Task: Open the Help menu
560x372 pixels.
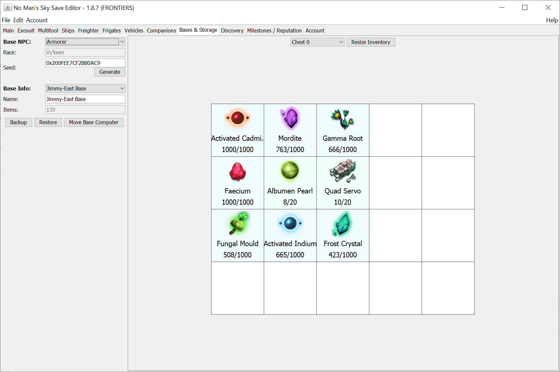Action: (552, 20)
